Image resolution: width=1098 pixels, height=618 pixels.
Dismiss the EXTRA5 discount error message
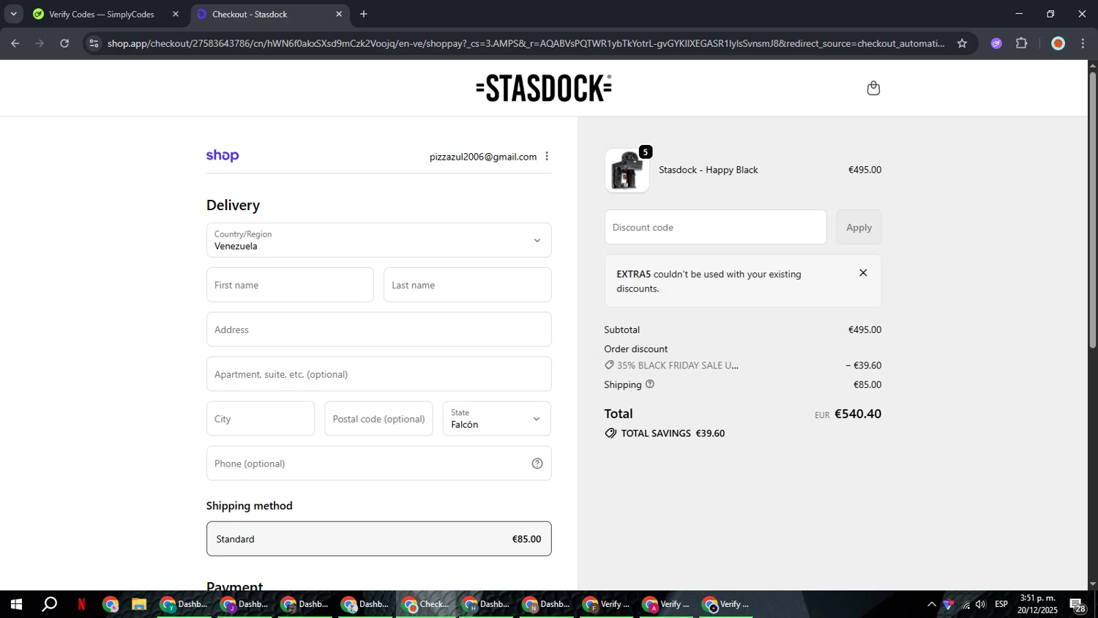(863, 272)
